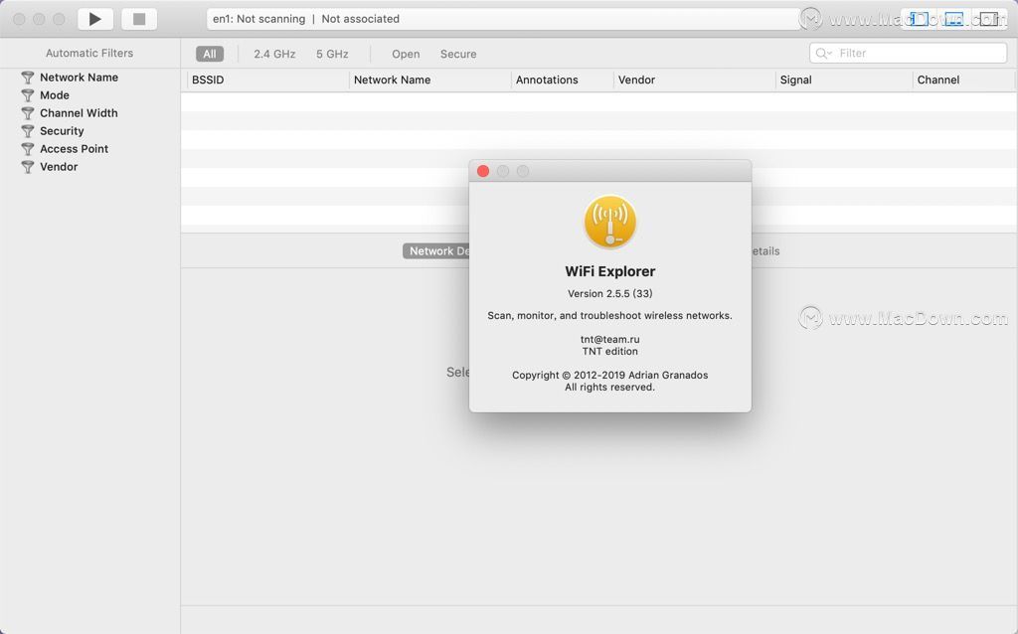This screenshot has width=1018, height=634.
Task: Open the filter search magnifier dropdown
Action: coord(823,54)
